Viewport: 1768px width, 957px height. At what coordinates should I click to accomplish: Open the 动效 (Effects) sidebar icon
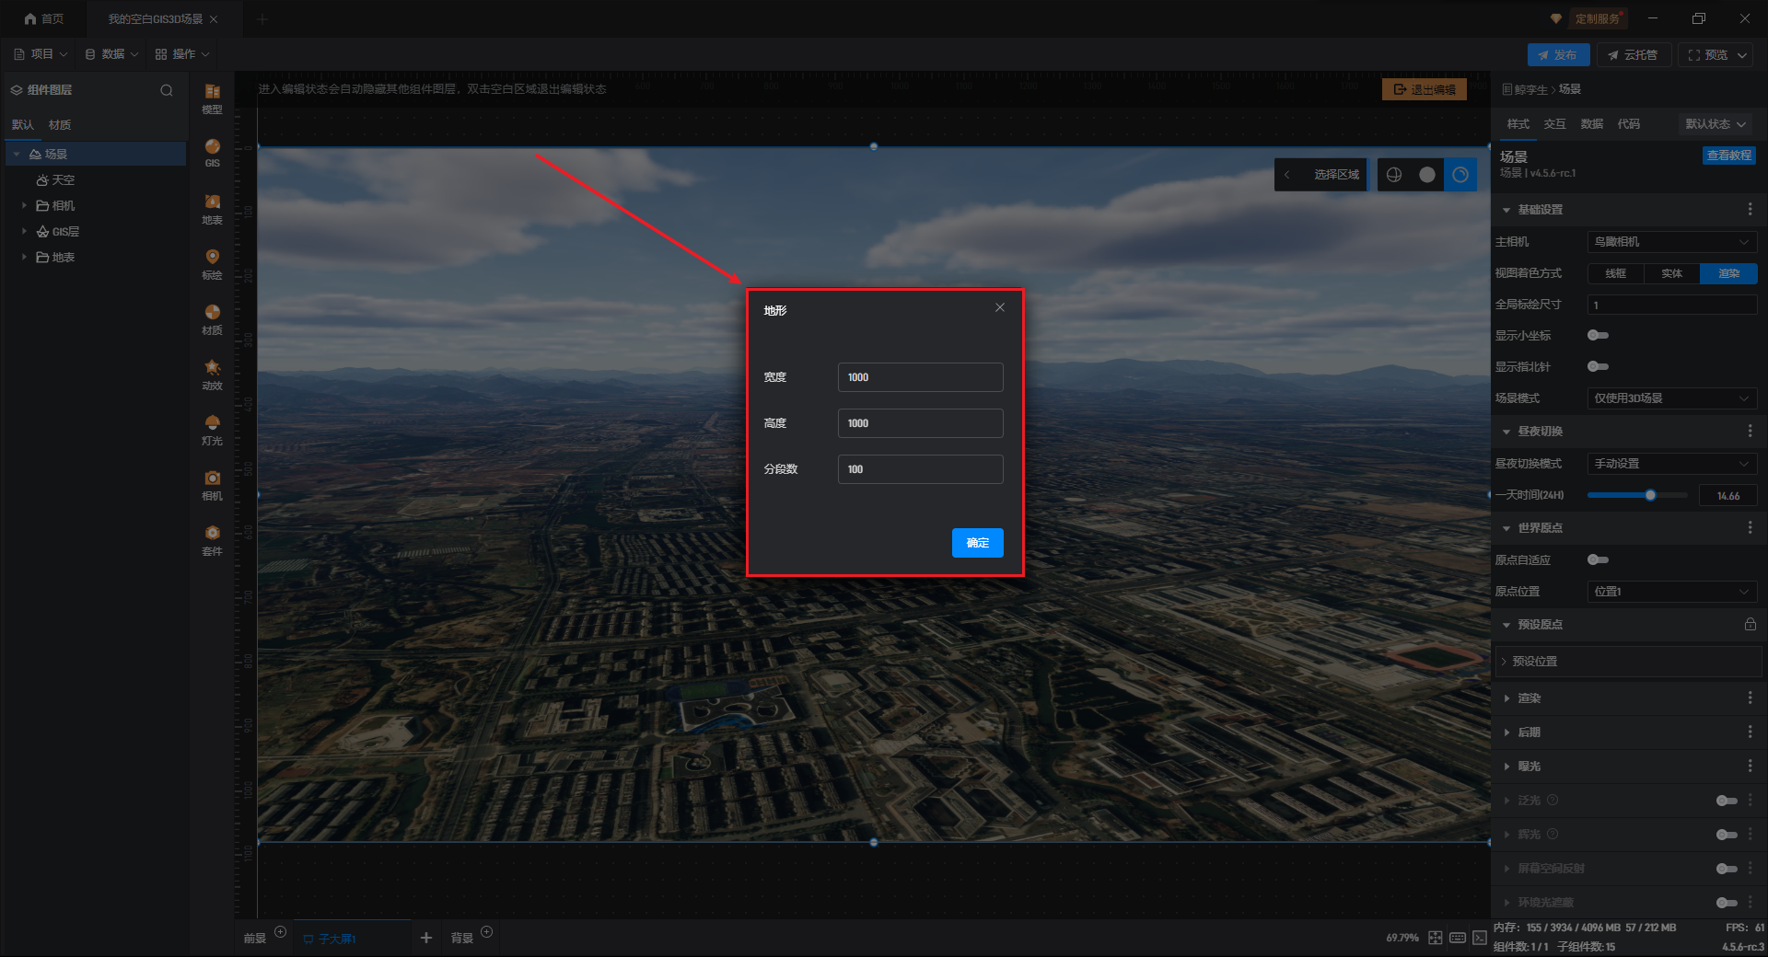(212, 374)
